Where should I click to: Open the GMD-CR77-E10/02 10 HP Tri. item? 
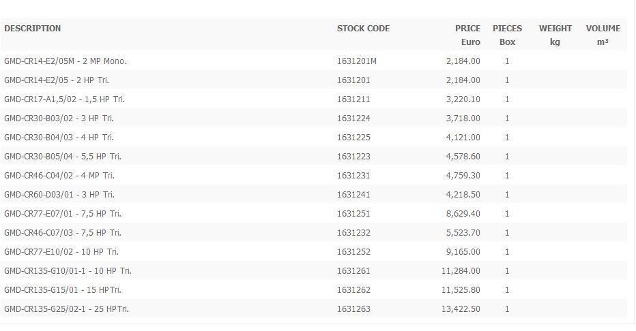point(61,252)
